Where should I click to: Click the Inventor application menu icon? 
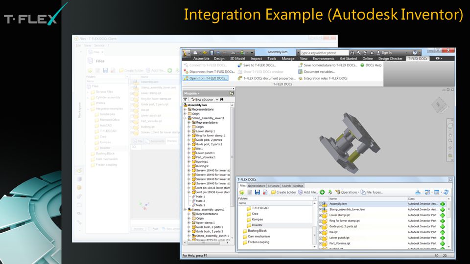(x=186, y=53)
